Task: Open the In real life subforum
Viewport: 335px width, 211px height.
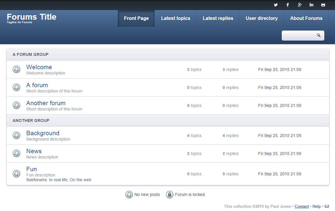Action: point(58,180)
